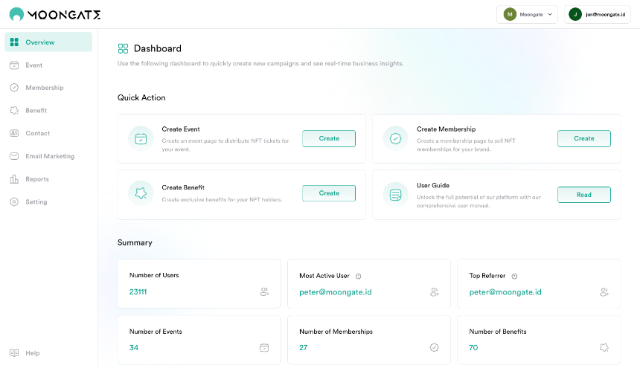The width and height of the screenshot is (640, 368).
Task: Expand the Moongate workspace dropdown
Action: coord(527,15)
